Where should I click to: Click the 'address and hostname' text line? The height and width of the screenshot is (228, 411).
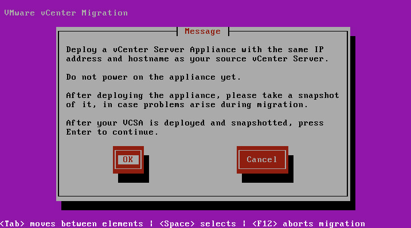tap(197, 58)
